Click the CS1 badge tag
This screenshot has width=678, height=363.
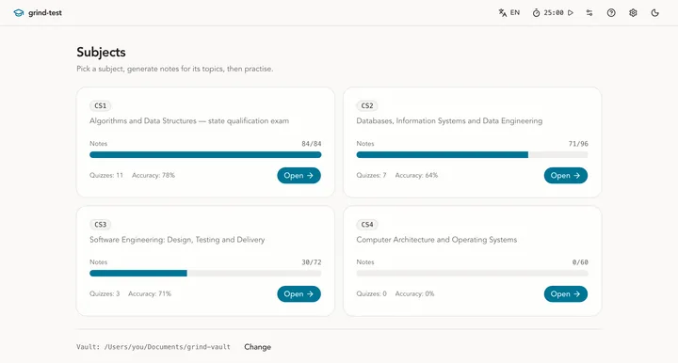click(x=101, y=105)
